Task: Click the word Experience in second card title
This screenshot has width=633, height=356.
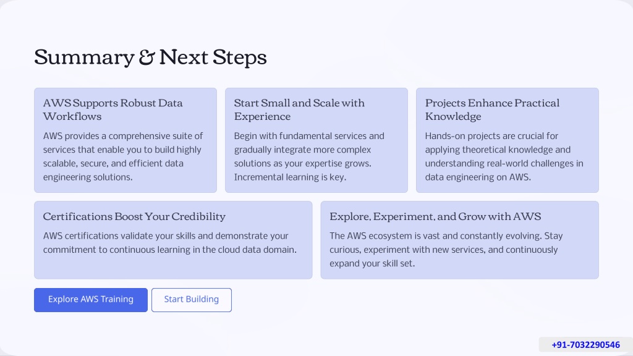Action: tap(262, 117)
